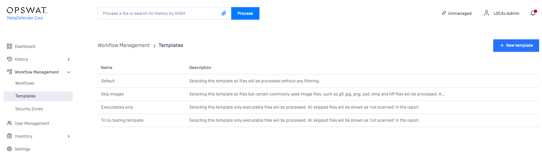Select Security Zones in the sidebar
Viewport: 542px width, 163px height.
29,109
